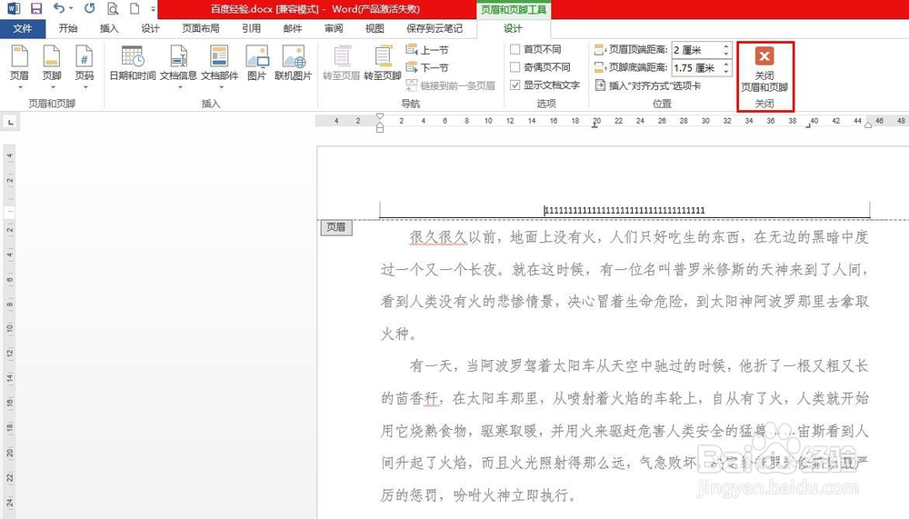
Task: Click the Redo icon in quick access toolbar
Action: pyautogui.click(x=89, y=9)
